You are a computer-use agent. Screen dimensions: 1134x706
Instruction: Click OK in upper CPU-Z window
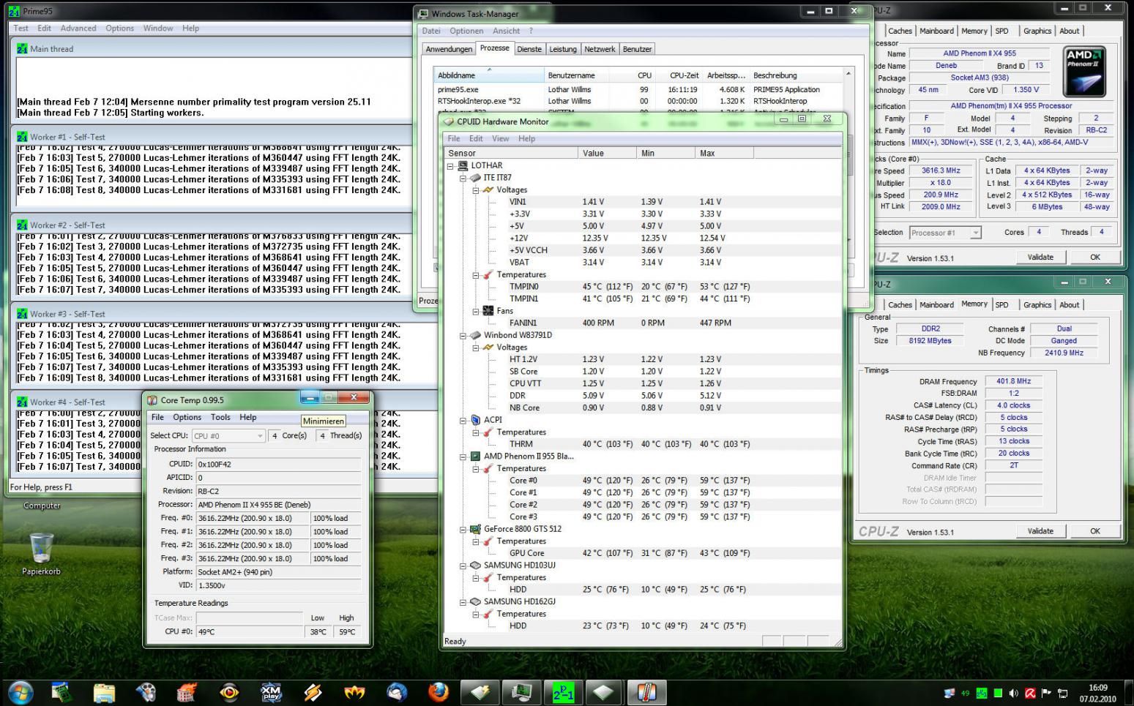(x=1094, y=257)
